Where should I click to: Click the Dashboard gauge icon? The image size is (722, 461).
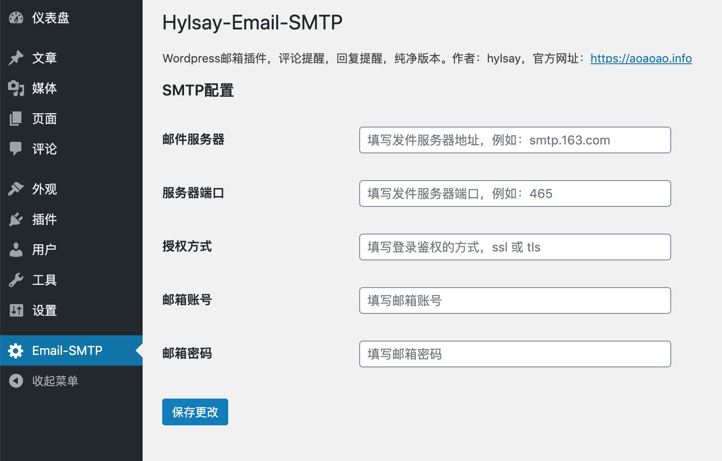coord(16,18)
